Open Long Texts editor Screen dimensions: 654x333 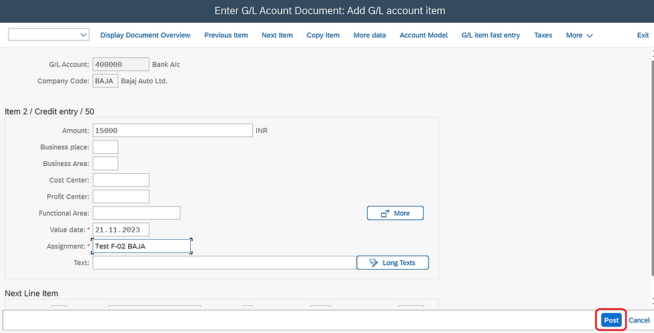point(392,262)
